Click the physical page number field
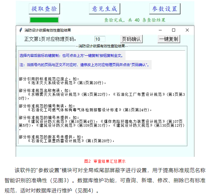Image resolution: width=211 pixels, height=194 pixels. (100, 39)
